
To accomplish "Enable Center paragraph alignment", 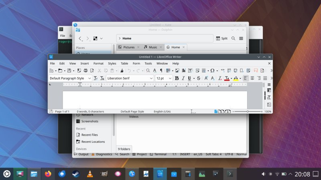I will click(x=252, y=78).
